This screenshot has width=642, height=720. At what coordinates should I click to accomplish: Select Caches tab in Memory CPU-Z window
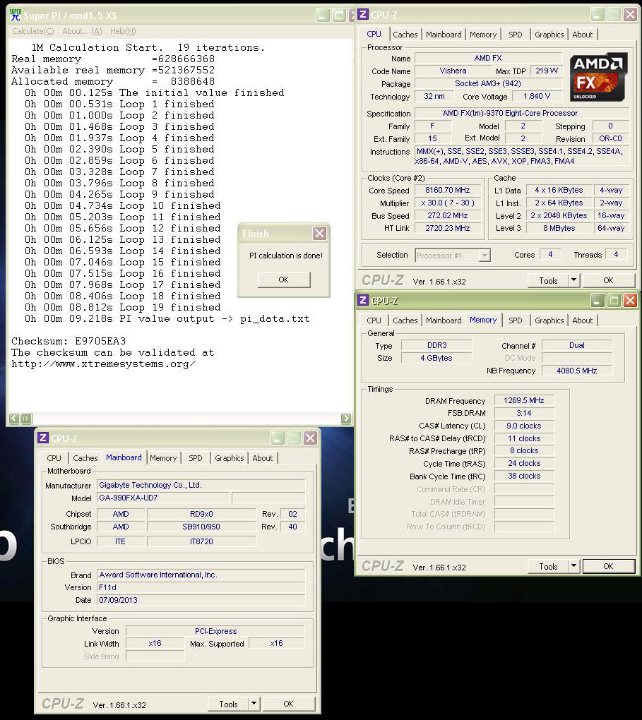(405, 320)
